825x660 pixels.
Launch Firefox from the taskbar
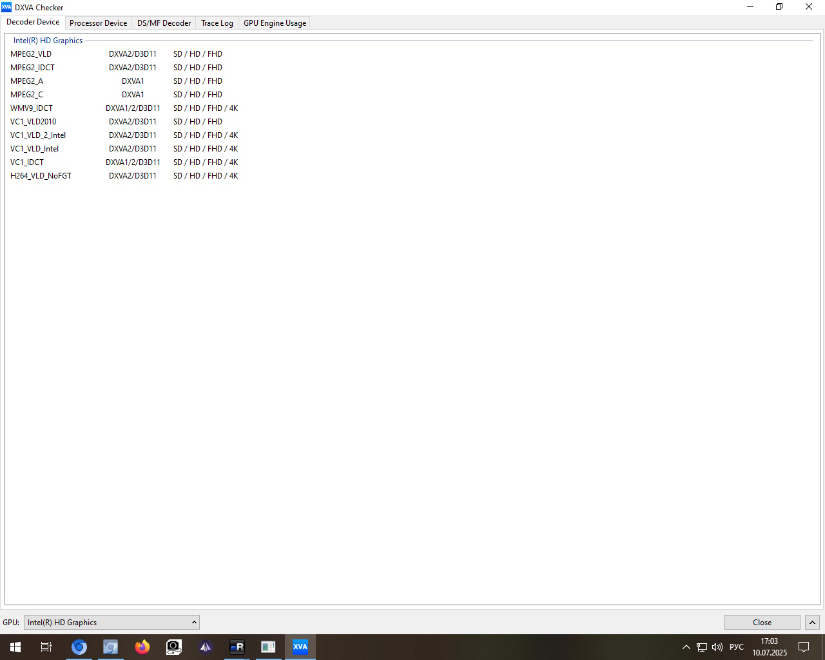[142, 647]
